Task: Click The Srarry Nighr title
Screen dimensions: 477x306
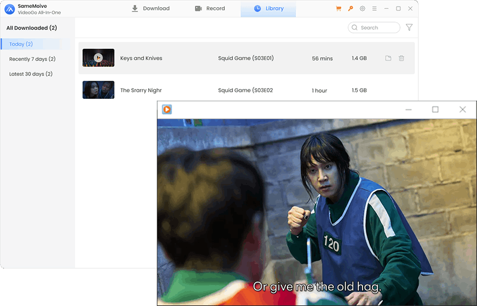Action: pyautogui.click(x=141, y=90)
